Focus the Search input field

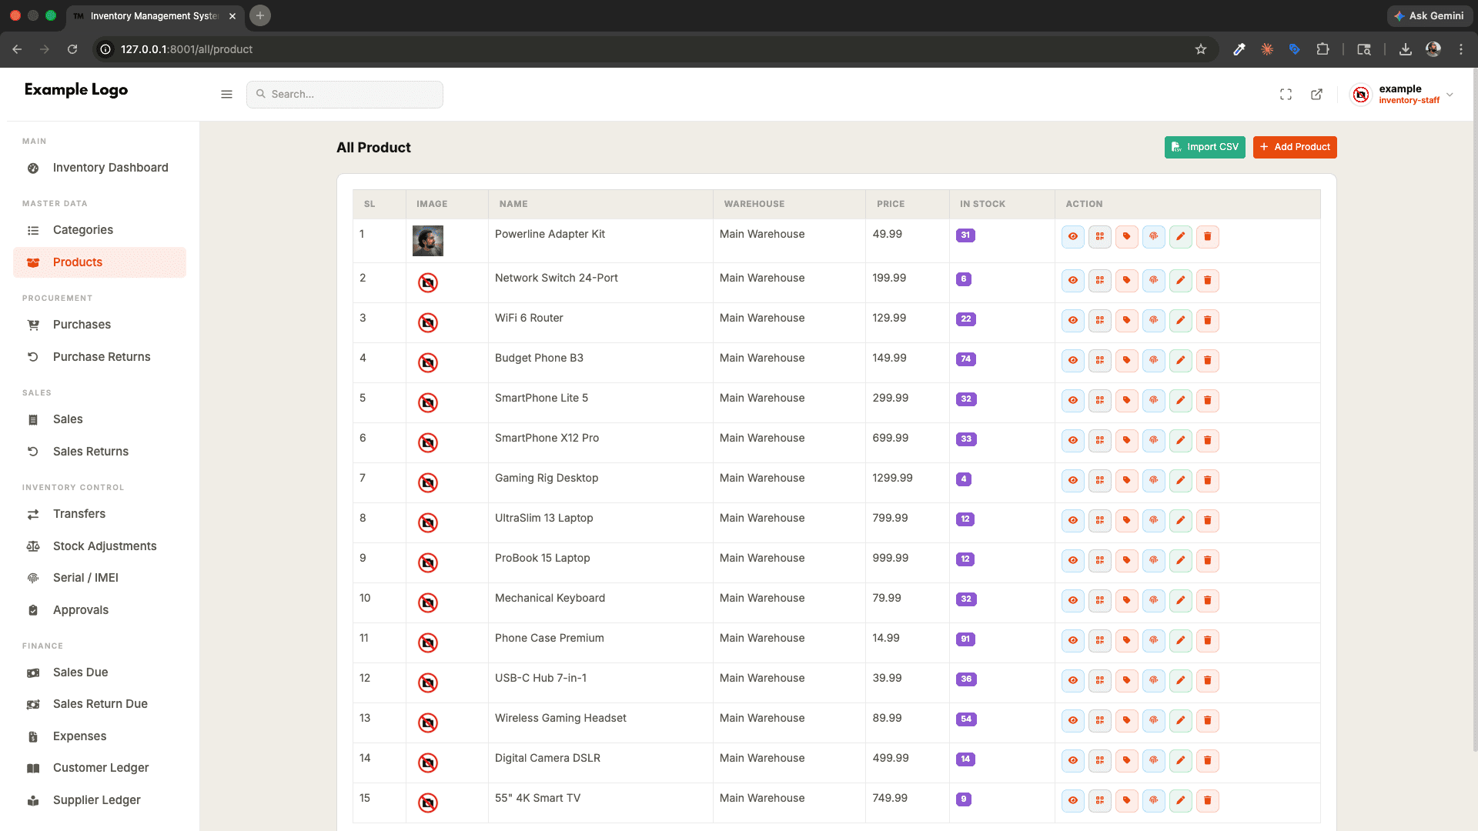click(345, 94)
